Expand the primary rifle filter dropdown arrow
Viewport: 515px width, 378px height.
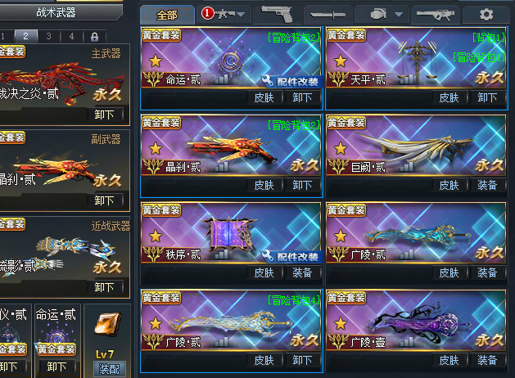click(x=241, y=14)
